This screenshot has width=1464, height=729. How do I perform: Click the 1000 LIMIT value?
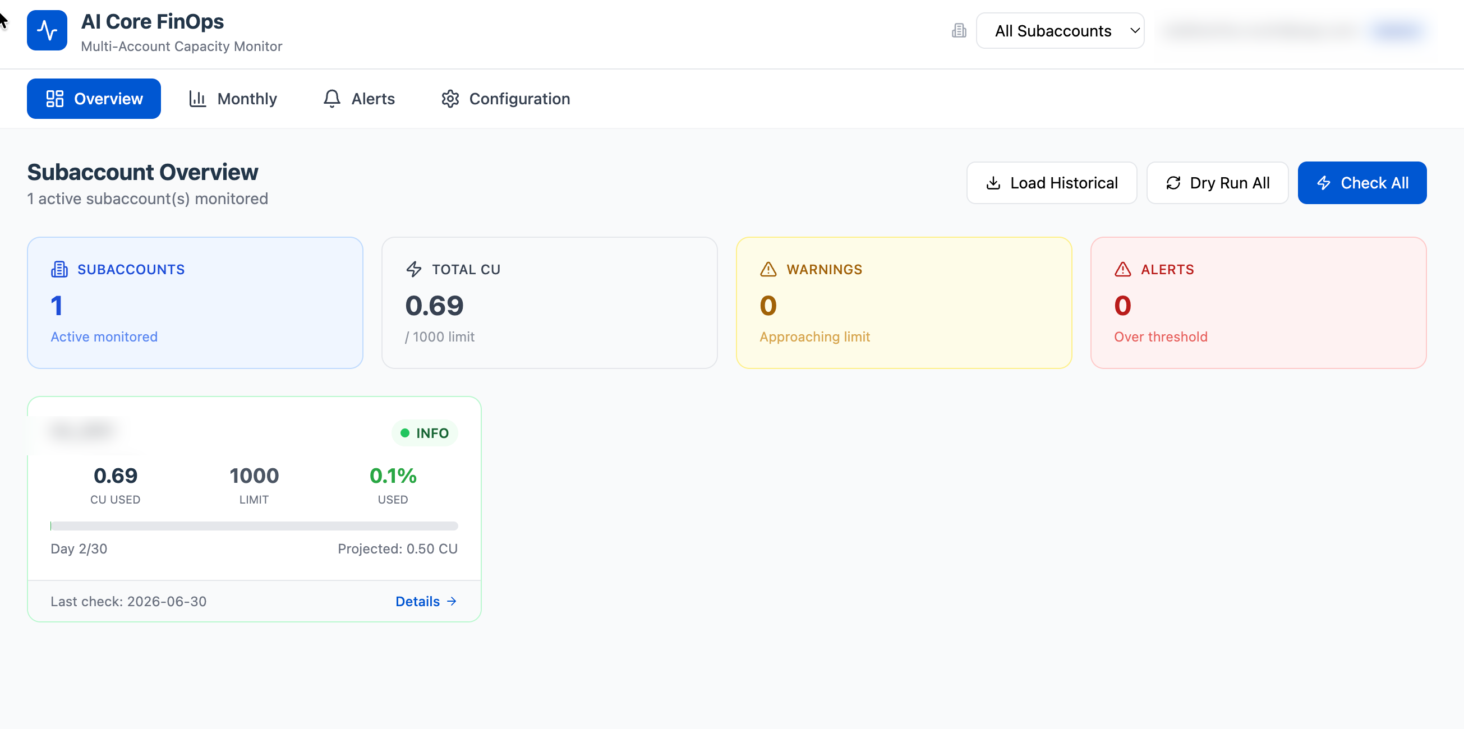coord(254,476)
